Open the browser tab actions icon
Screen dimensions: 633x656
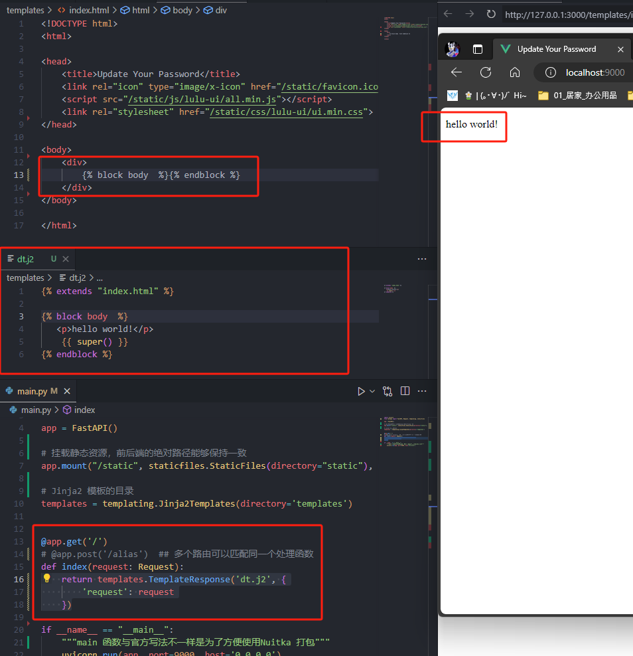tap(478, 49)
